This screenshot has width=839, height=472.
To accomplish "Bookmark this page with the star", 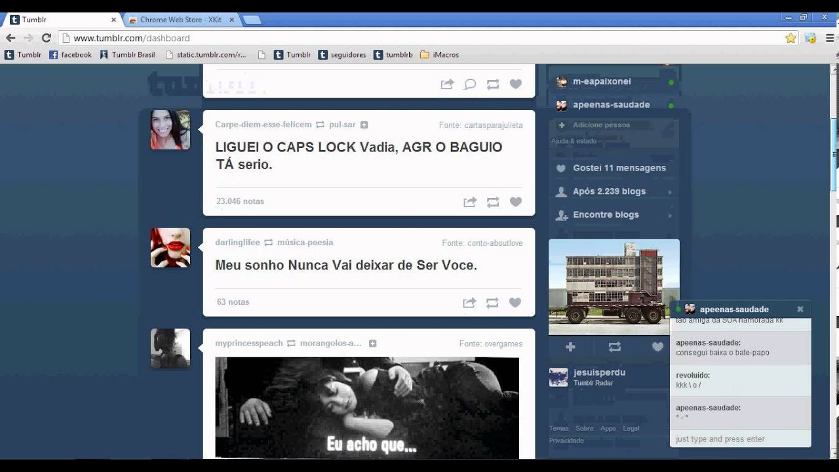I will coord(791,38).
